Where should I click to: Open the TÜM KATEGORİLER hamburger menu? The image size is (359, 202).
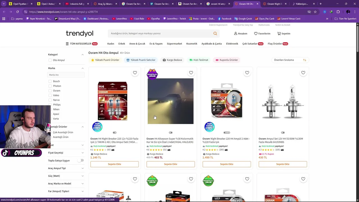[81, 44]
